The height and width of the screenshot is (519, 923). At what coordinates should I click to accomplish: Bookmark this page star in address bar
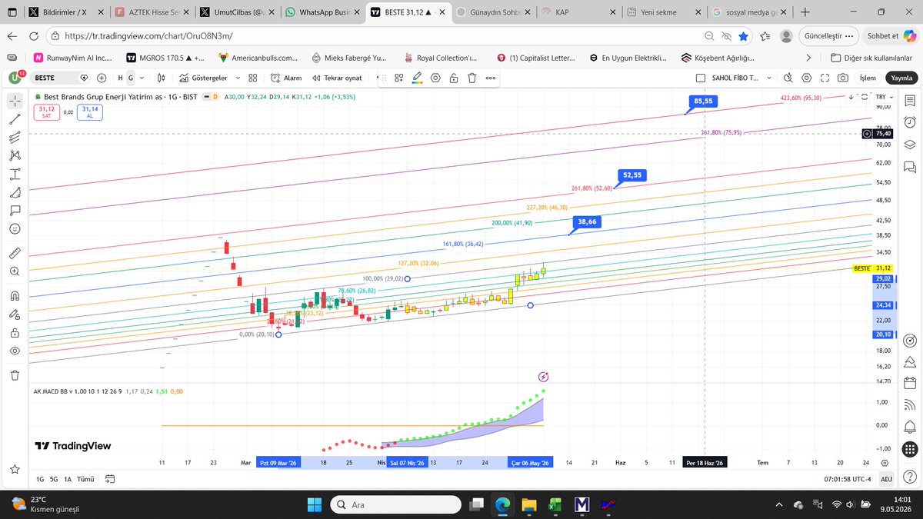point(743,36)
